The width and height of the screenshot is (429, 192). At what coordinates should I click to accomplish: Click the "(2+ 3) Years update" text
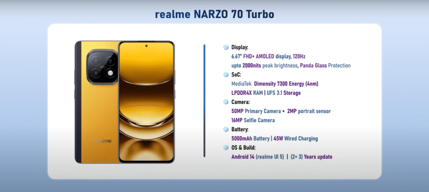coord(311,157)
